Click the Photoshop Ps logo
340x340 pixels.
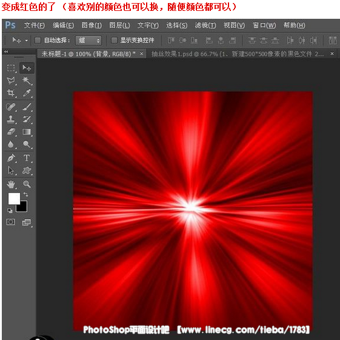pyautogui.click(x=10, y=25)
